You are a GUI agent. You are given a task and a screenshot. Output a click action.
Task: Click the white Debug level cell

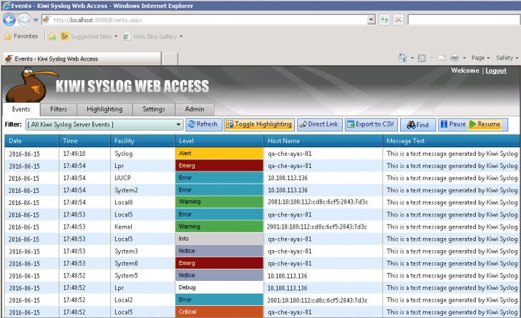click(x=219, y=287)
